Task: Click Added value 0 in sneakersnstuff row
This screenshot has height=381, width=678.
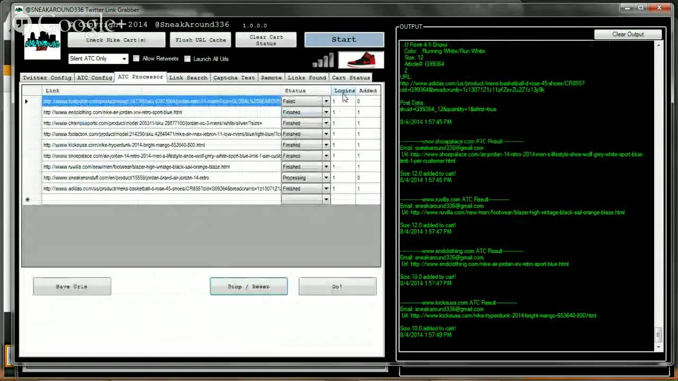Action: 368,178
